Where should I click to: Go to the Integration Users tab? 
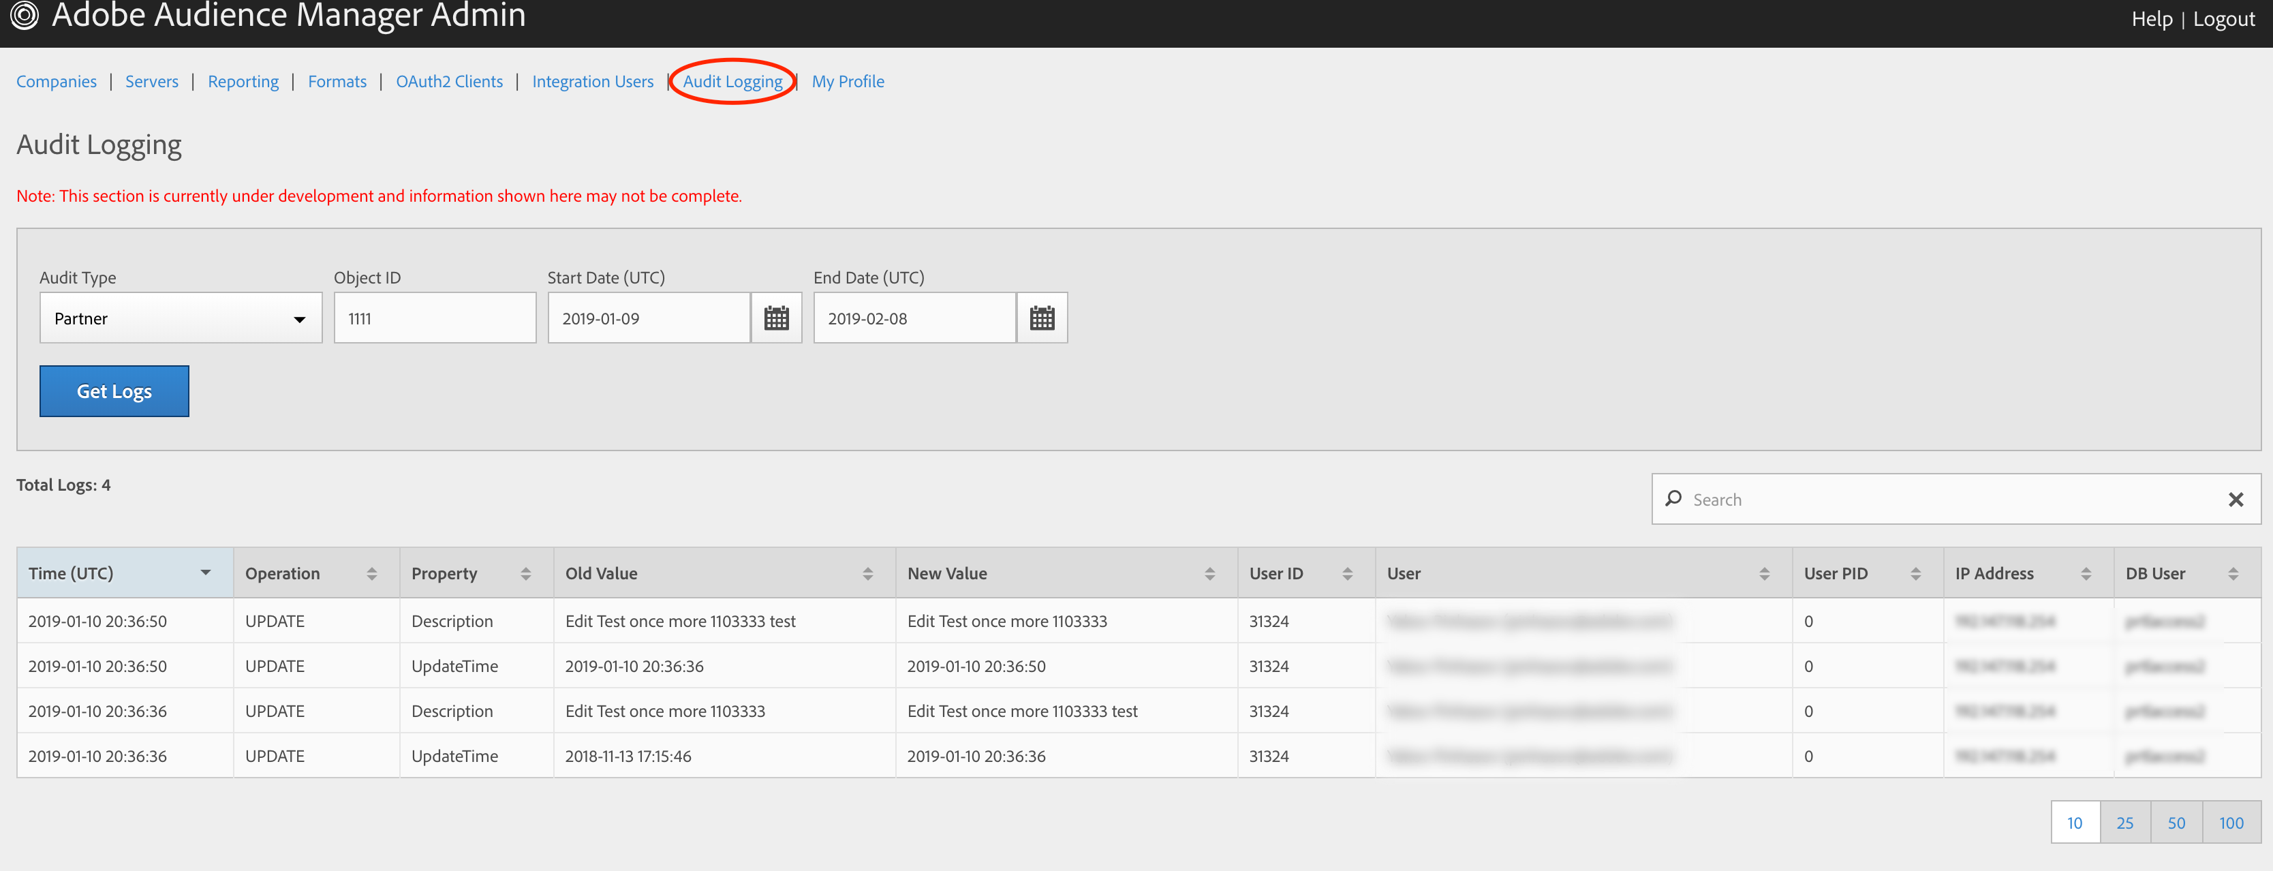click(x=592, y=81)
